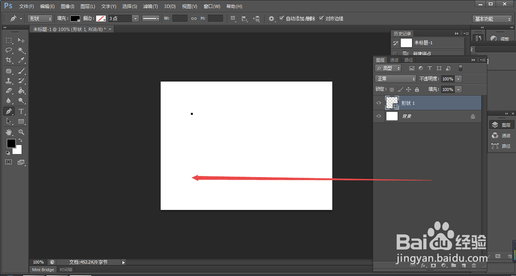Image resolution: width=516 pixels, height=276 pixels.
Task: Toggle Quick Mask mode
Action: (x=9, y=162)
